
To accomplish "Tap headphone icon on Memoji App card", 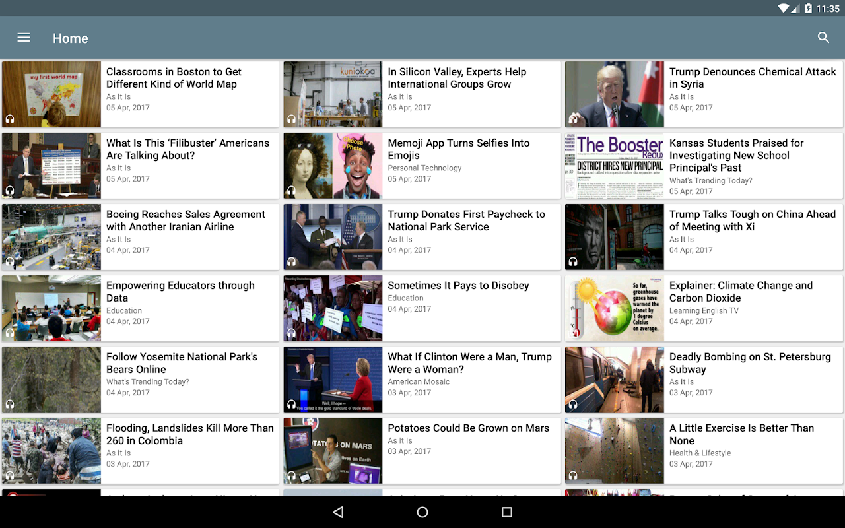I will [291, 191].
